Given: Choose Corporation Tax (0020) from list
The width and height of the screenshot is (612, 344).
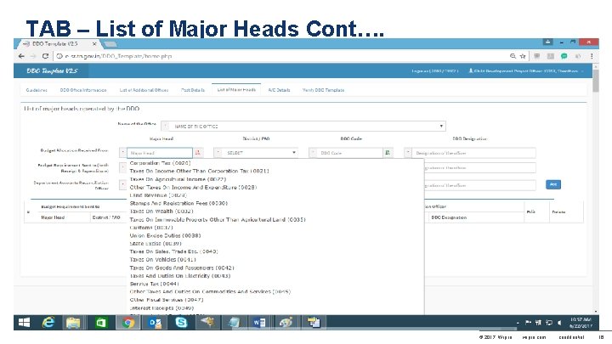Looking at the screenshot, I should [160, 163].
